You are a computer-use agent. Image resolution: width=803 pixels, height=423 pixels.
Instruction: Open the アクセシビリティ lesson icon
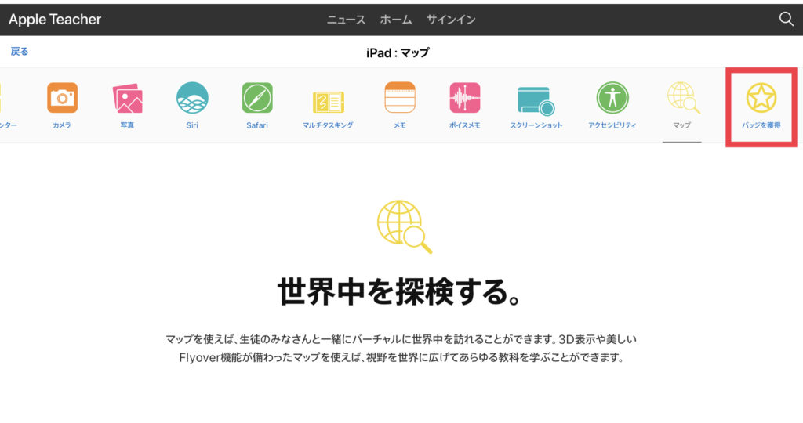[x=612, y=99]
